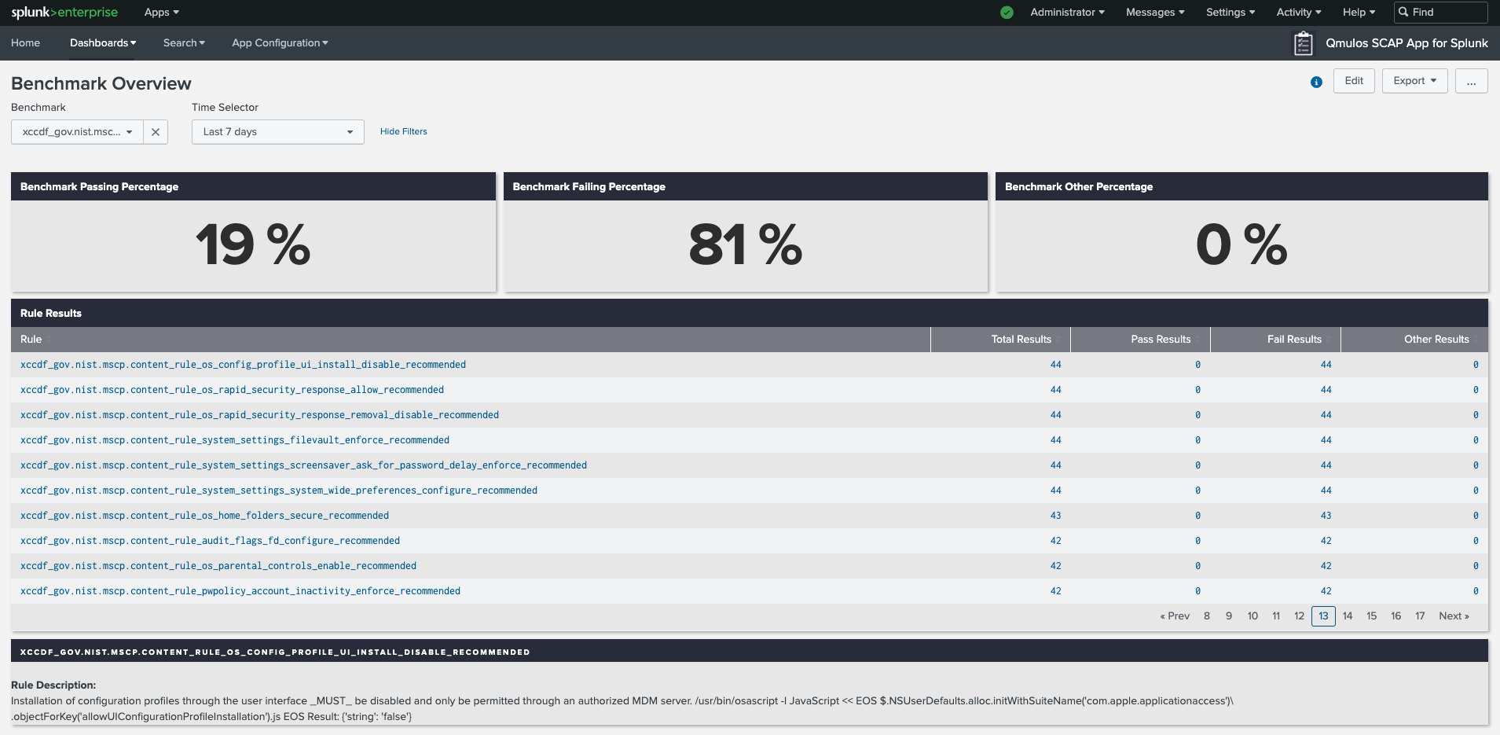The width and height of the screenshot is (1500, 735).
Task: Click the Hide Filters link
Action: pyautogui.click(x=404, y=132)
